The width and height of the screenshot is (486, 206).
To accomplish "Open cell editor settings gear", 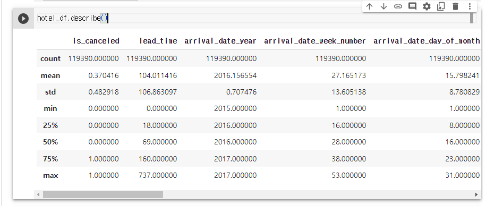I will [427, 6].
